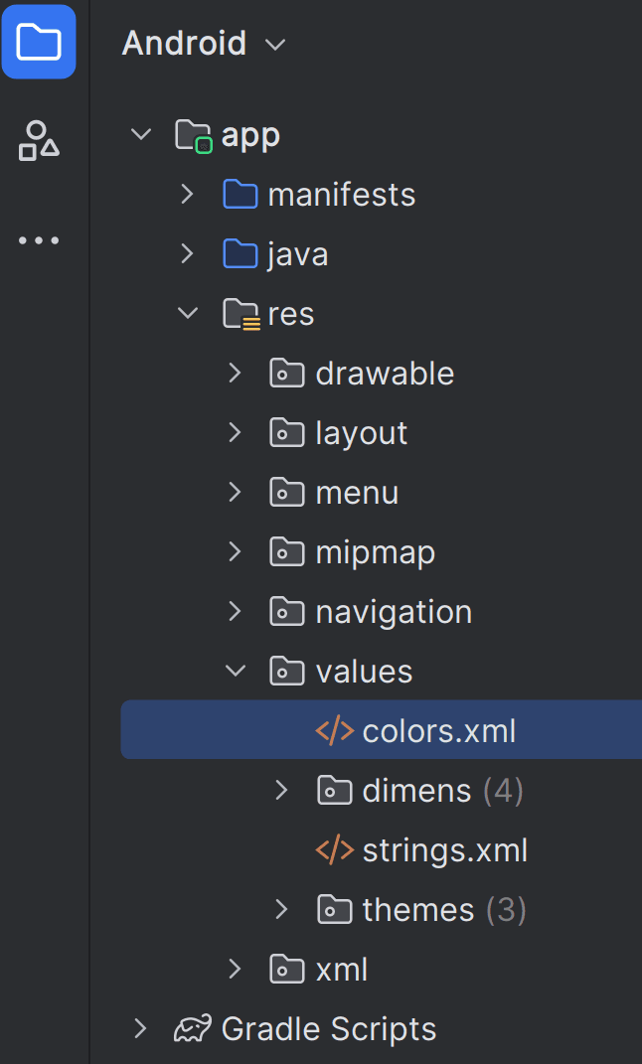Image resolution: width=642 pixels, height=1064 pixels.
Task: Select the dimens (4) label
Action: tap(442, 791)
